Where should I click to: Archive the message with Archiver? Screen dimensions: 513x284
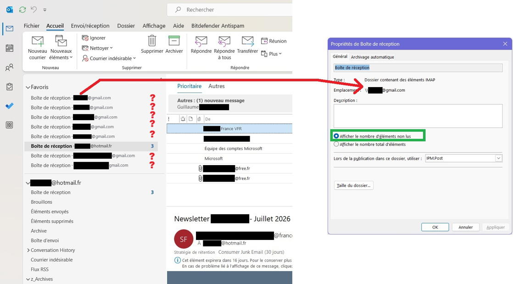[174, 45]
